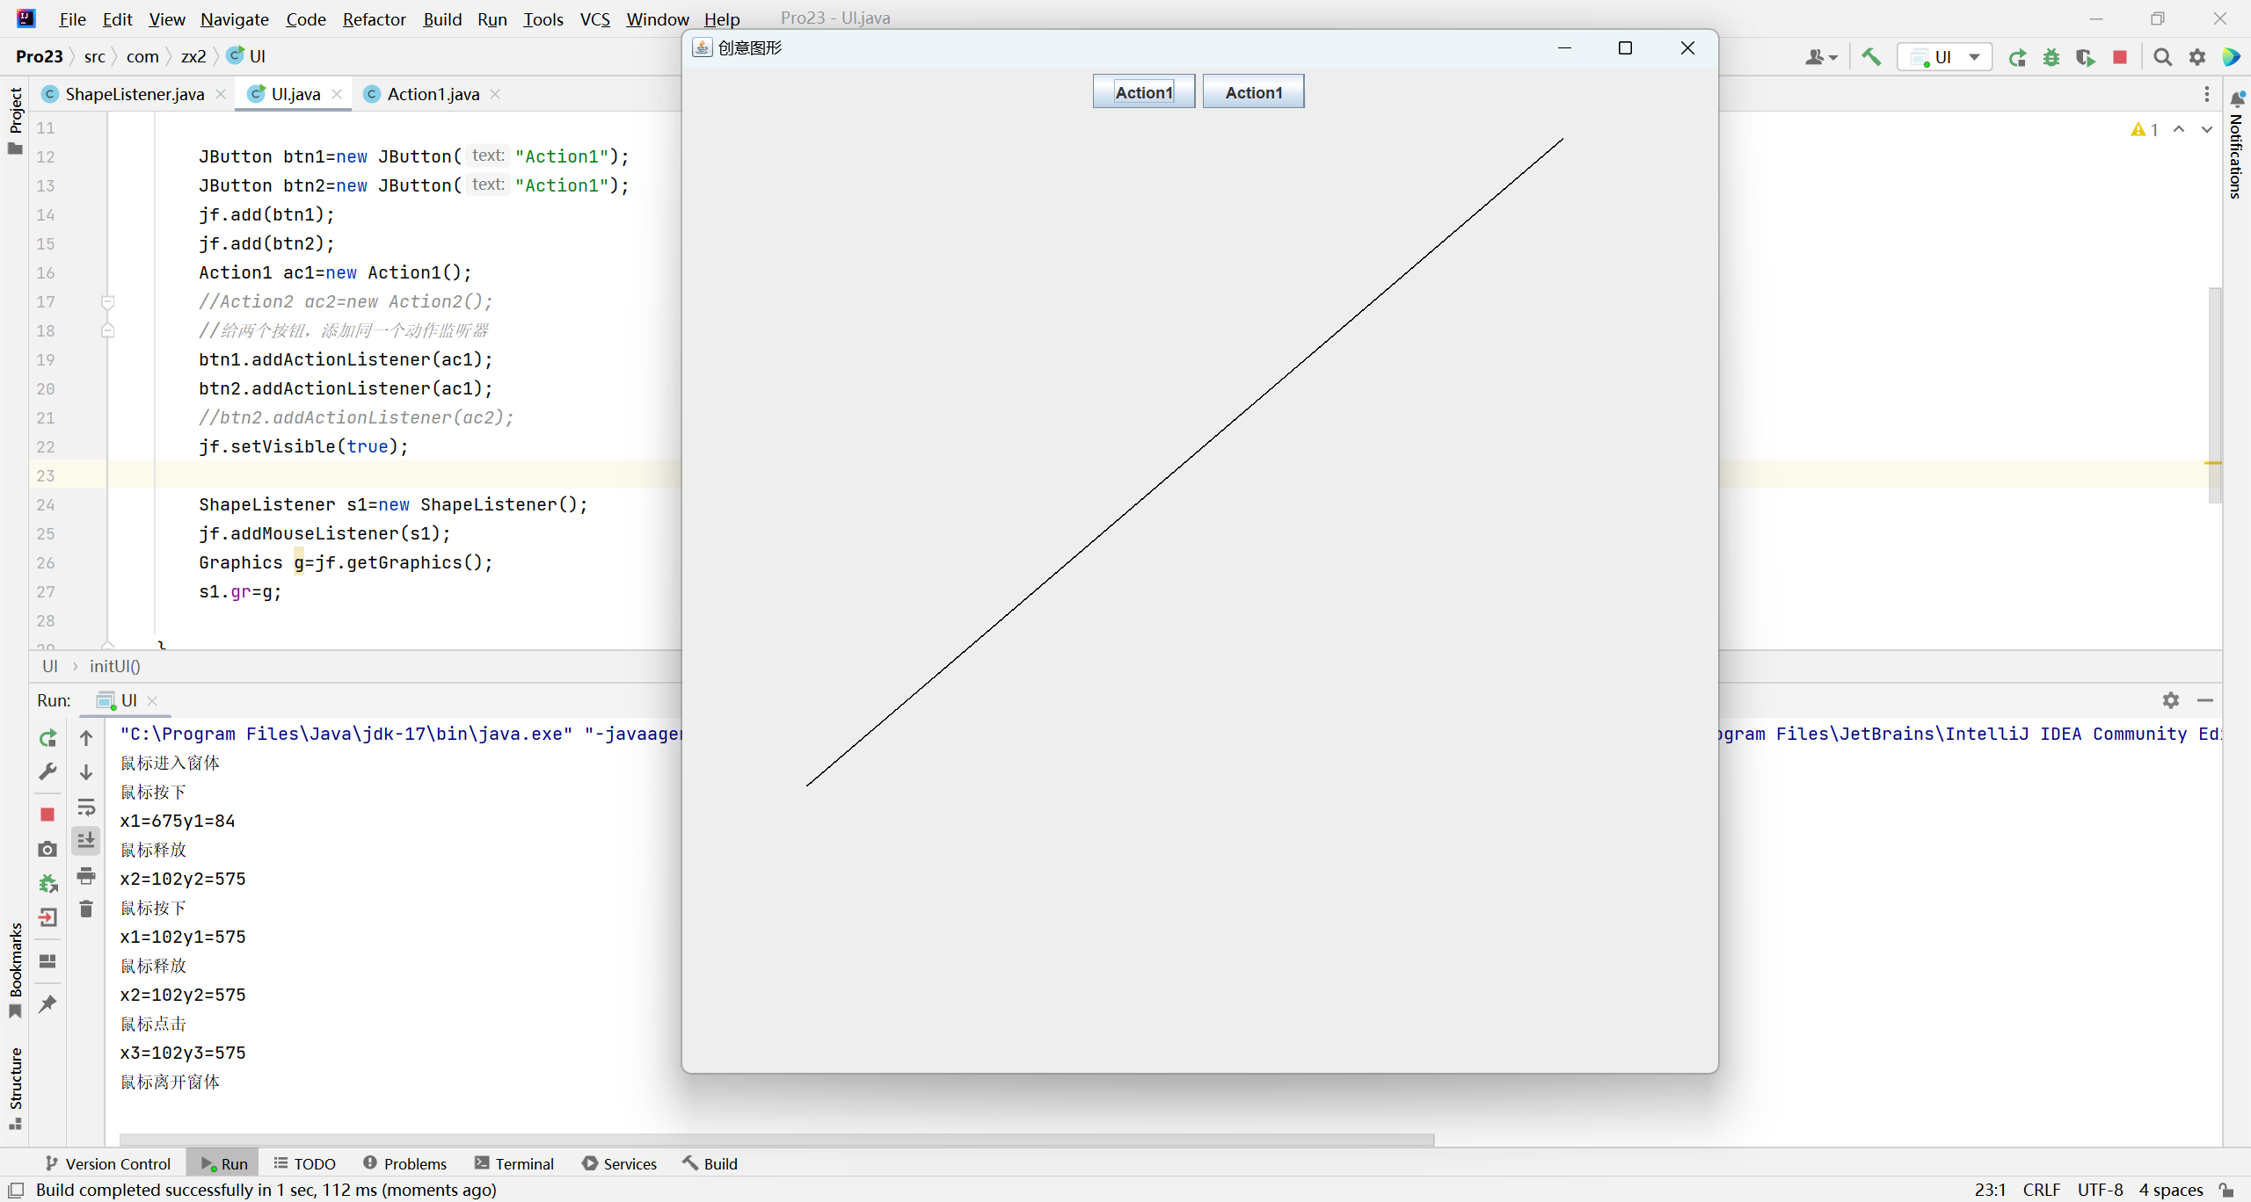This screenshot has width=2251, height=1202.
Task: Collapse comment fold marker at line 17
Action: tap(108, 302)
